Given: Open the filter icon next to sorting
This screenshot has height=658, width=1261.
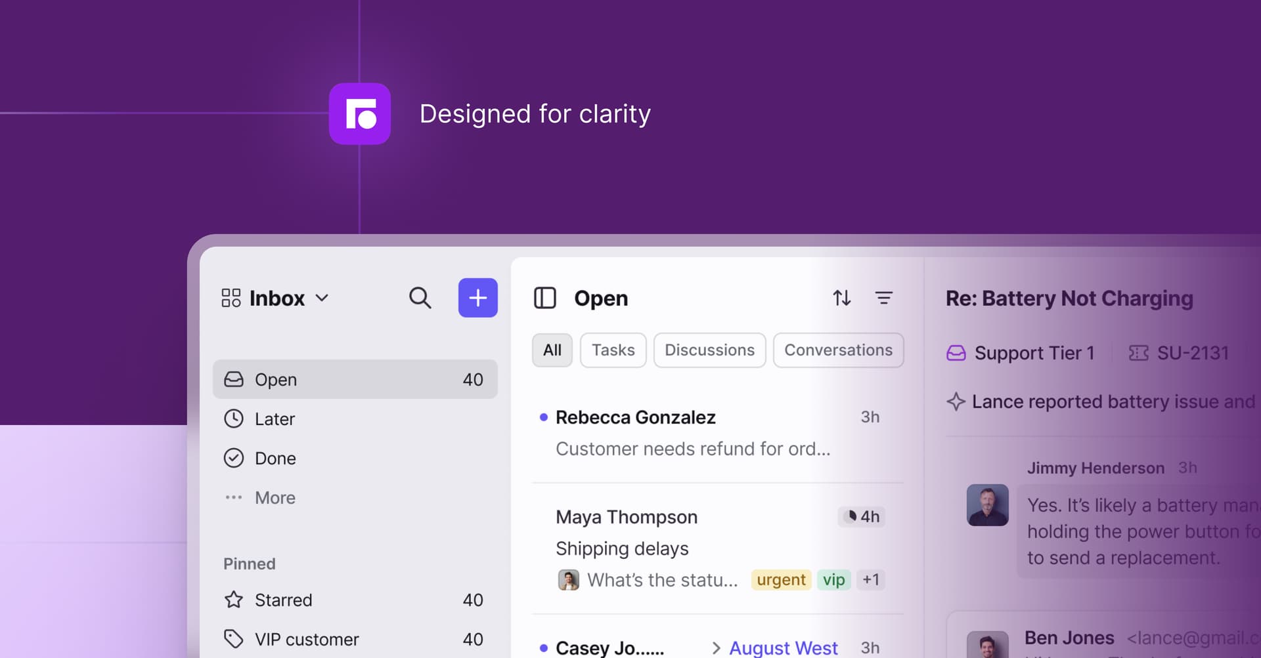Looking at the screenshot, I should (x=885, y=298).
